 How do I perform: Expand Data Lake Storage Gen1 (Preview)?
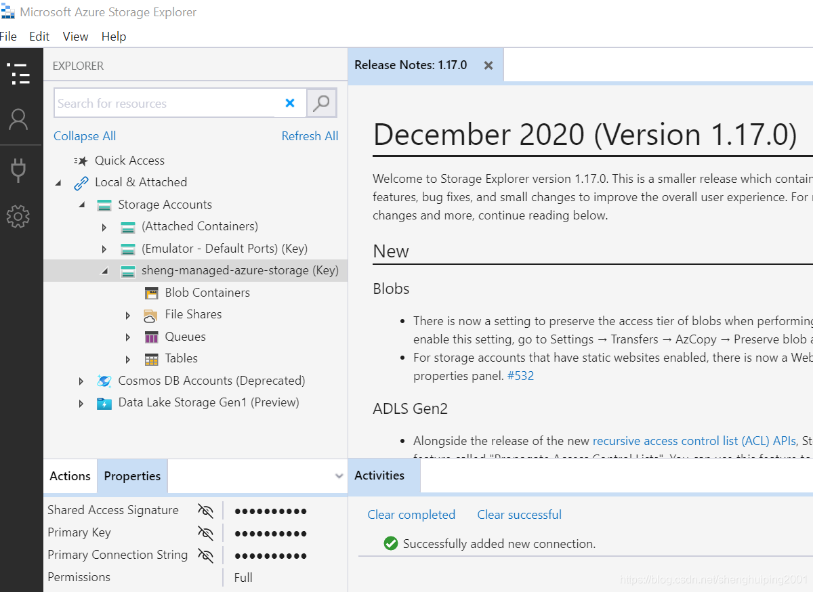[x=81, y=402]
